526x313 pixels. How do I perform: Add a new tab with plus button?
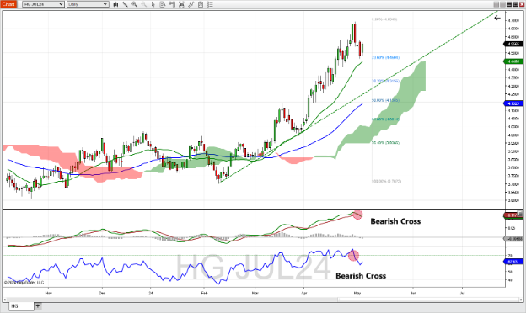coord(38,306)
